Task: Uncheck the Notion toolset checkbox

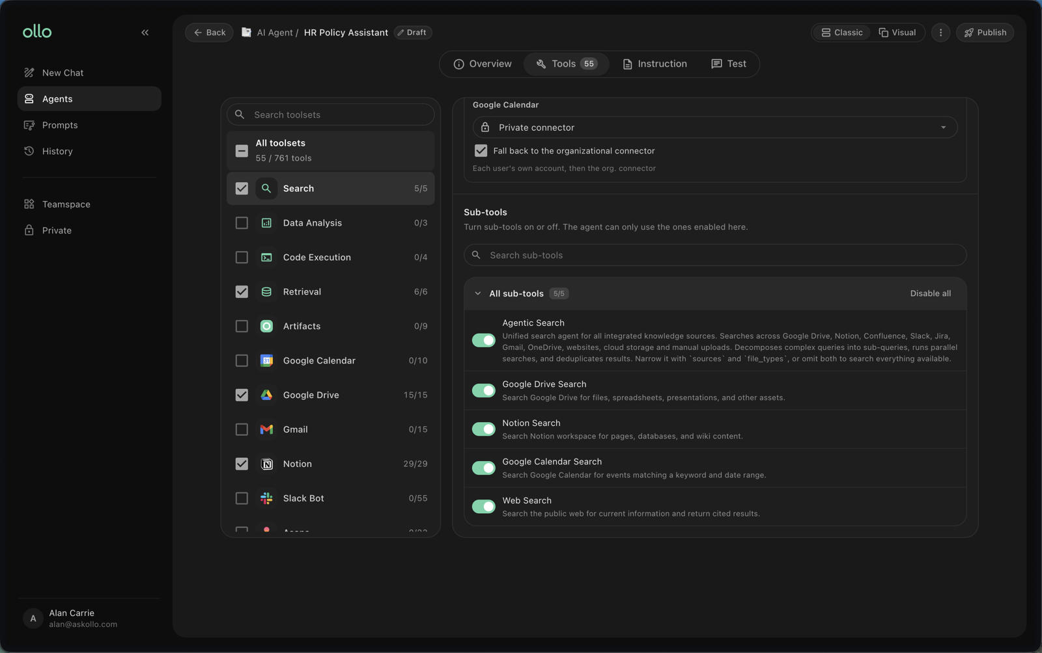Action: [x=242, y=464]
